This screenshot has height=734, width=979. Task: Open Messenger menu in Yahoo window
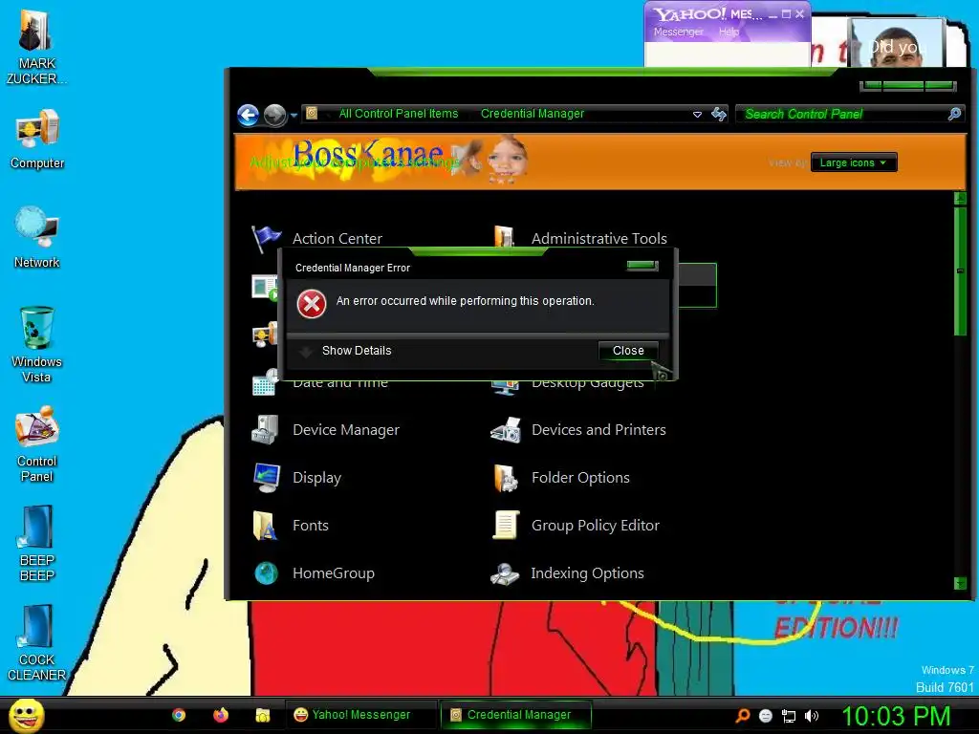678,32
